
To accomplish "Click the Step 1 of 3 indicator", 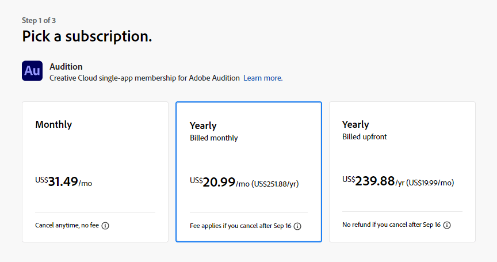I will [39, 20].
